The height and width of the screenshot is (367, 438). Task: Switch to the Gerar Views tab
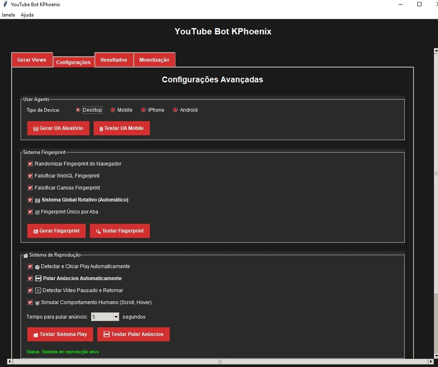tap(32, 60)
